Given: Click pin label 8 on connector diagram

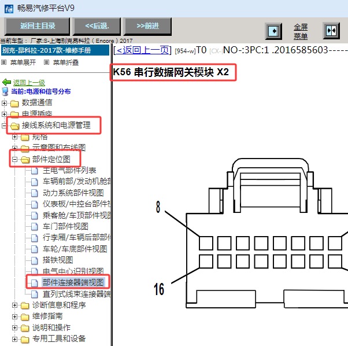Looking at the screenshot, I should pos(158,207).
